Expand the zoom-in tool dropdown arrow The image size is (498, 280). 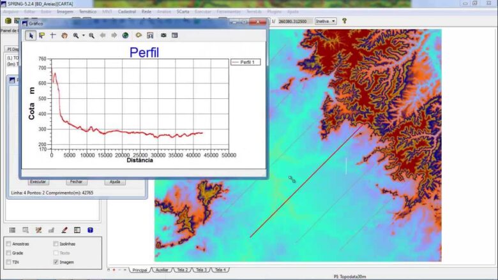pyautogui.click(x=83, y=36)
